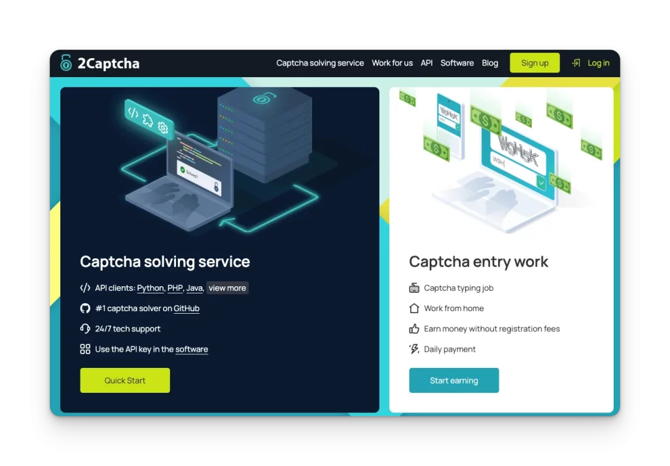Click the Earn money without registration fees text

(x=492, y=329)
